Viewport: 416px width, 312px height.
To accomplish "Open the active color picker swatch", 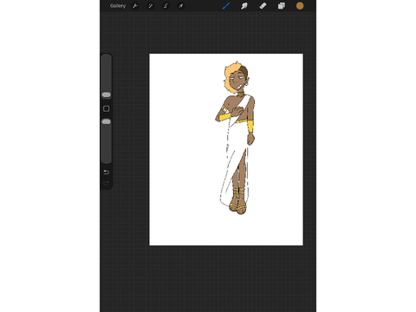I will coord(300,6).
